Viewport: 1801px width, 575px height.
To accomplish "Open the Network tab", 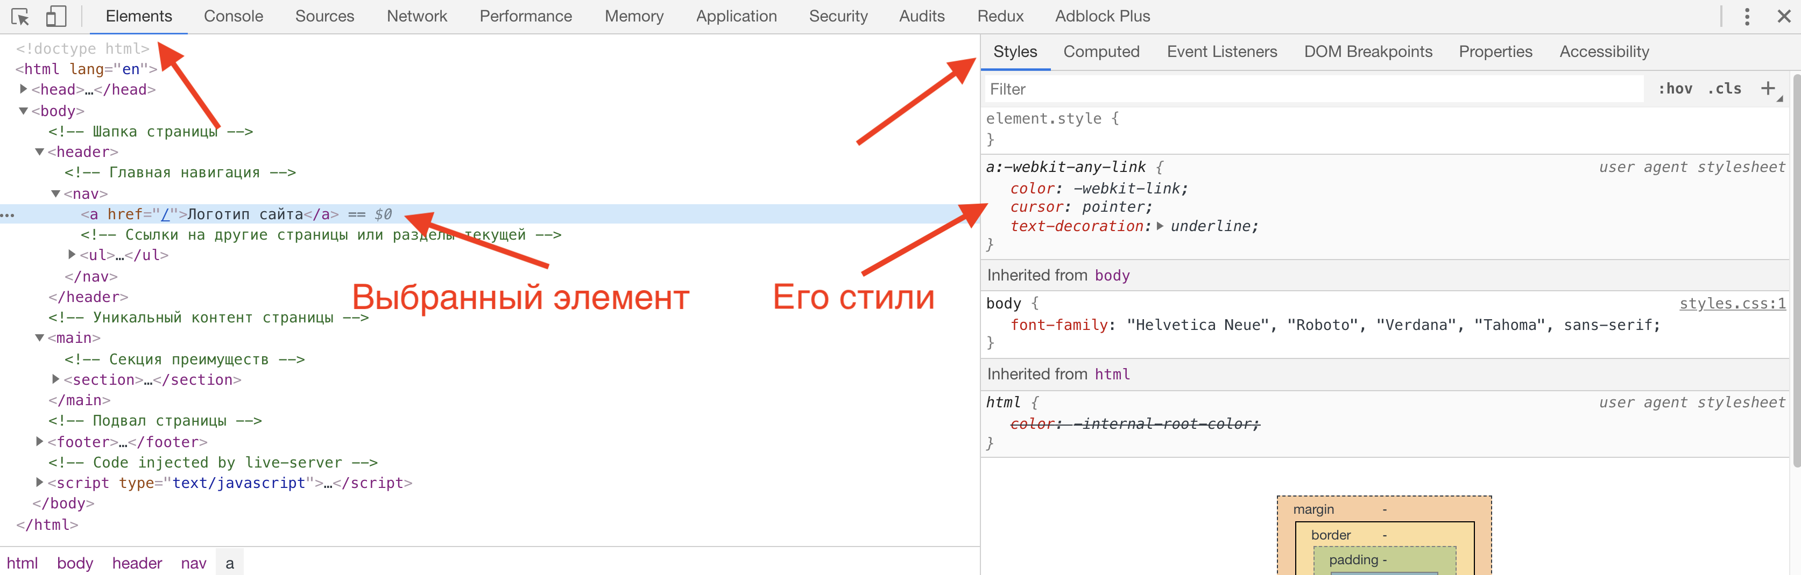I will [416, 16].
